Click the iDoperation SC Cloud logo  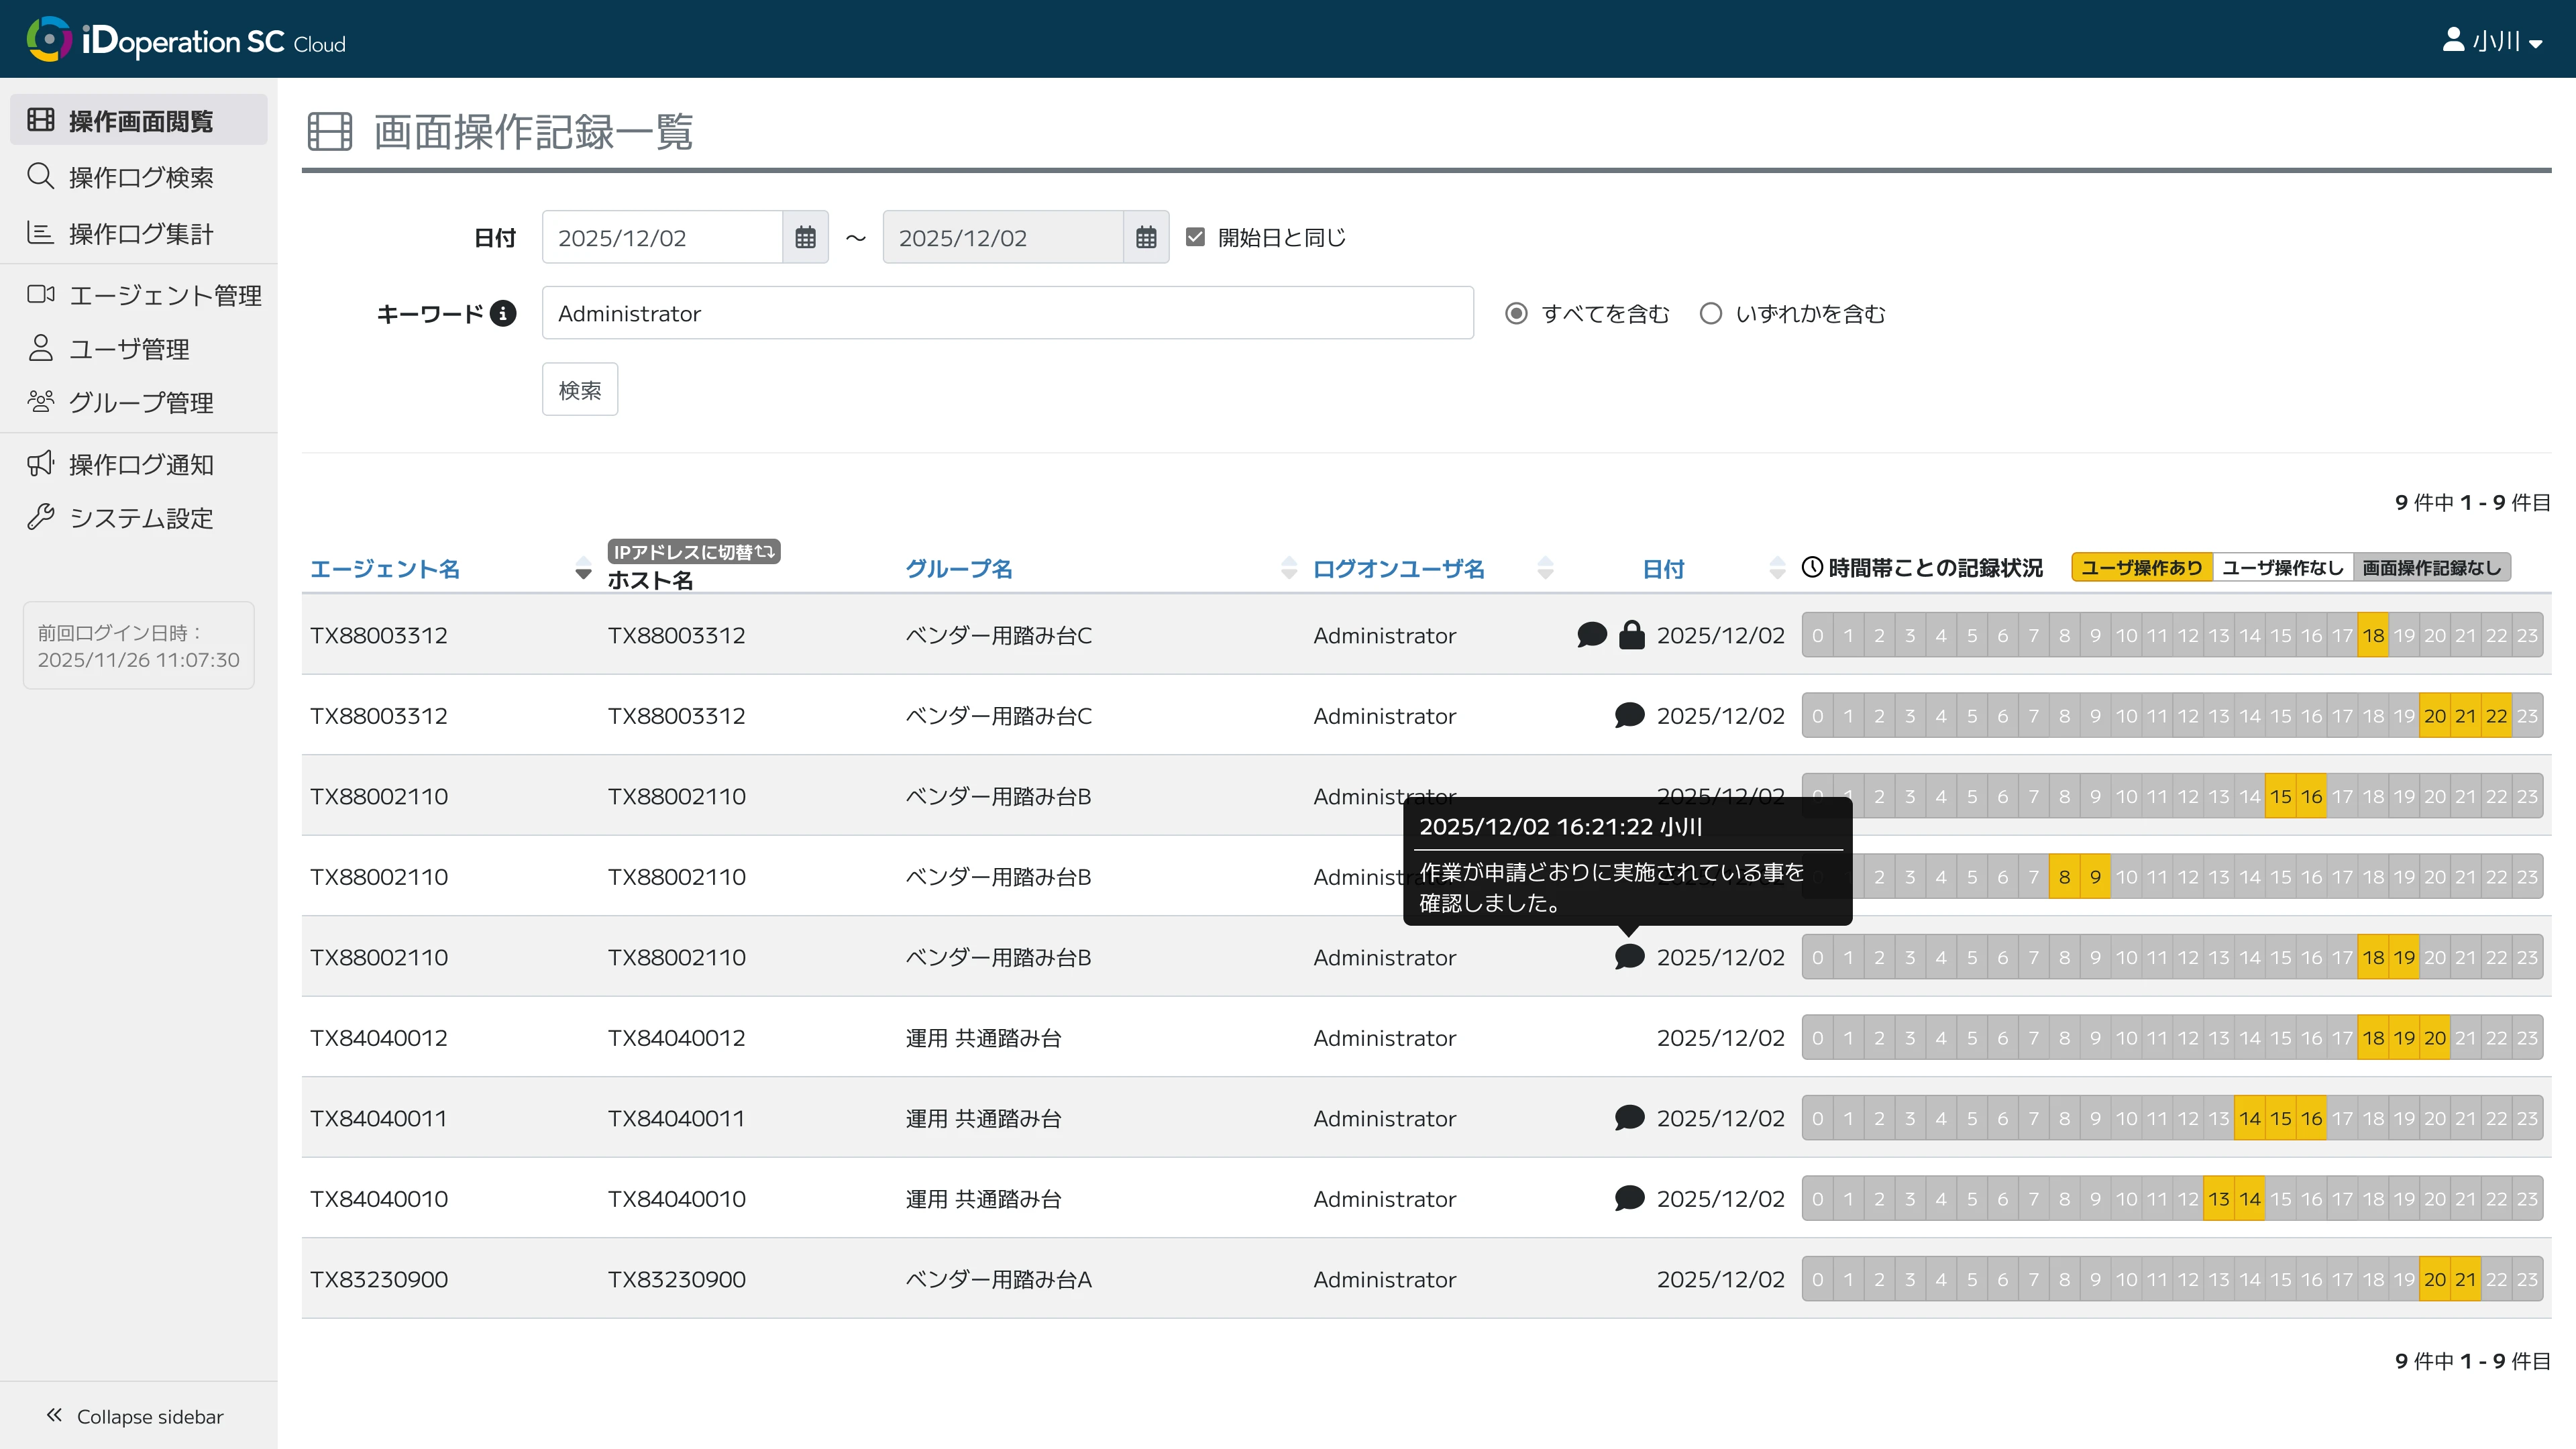(x=186, y=40)
